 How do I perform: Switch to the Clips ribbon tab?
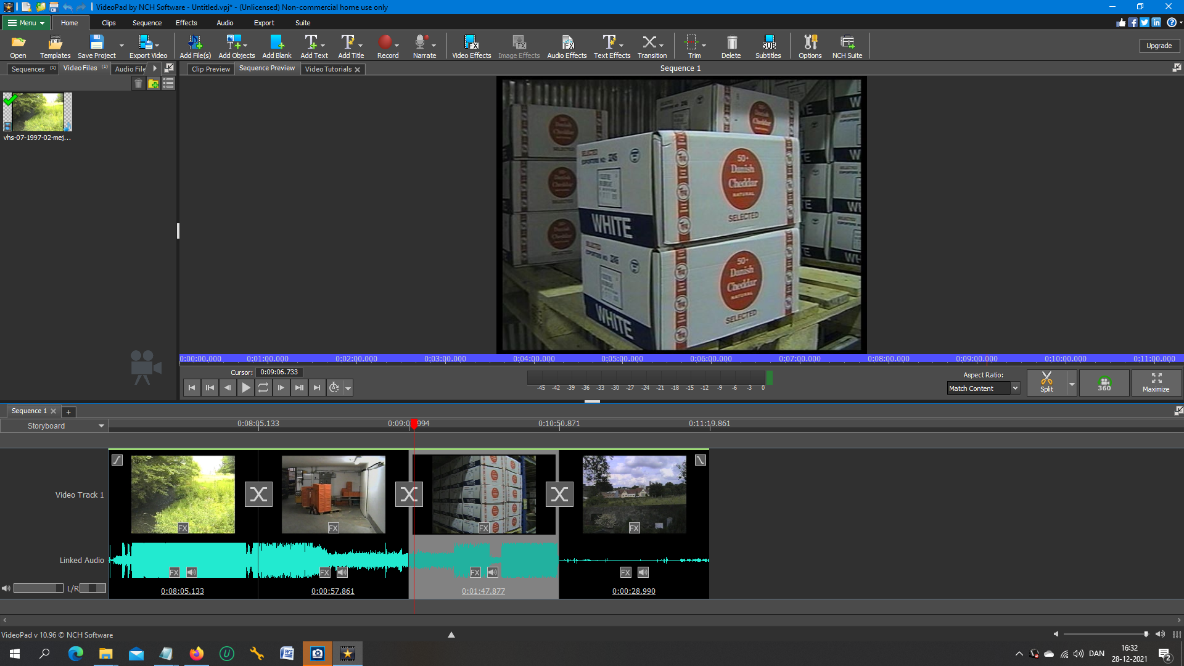pos(109,23)
